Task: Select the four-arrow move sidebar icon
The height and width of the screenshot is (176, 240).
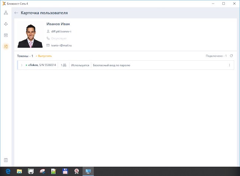Action: pos(6,24)
